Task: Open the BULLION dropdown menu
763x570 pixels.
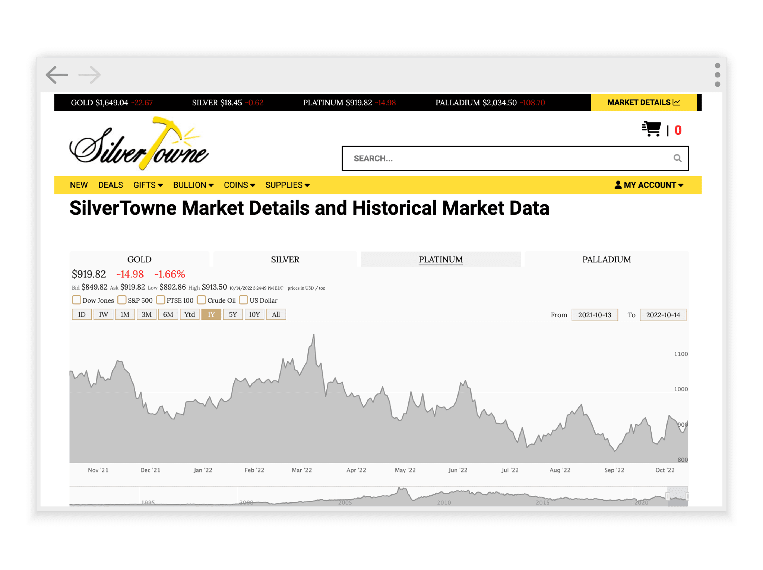Action: pyautogui.click(x=193, y=185)
